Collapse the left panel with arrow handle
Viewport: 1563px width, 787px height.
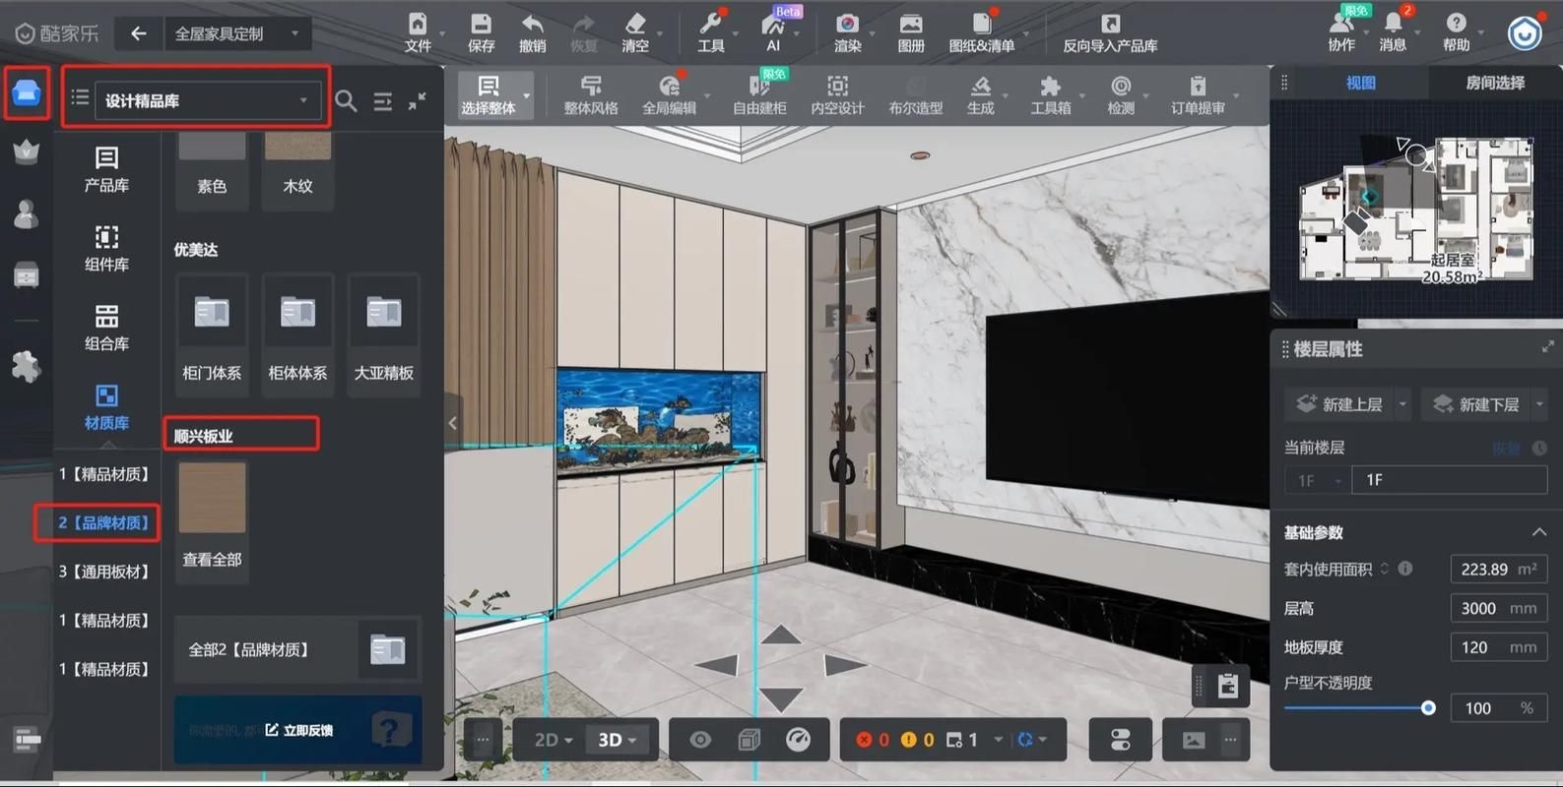453,423
